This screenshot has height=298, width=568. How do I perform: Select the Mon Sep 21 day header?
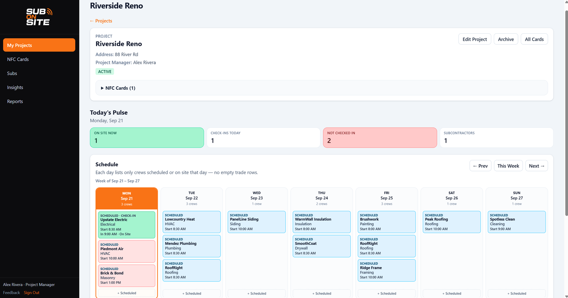click(x=127, y=199)
